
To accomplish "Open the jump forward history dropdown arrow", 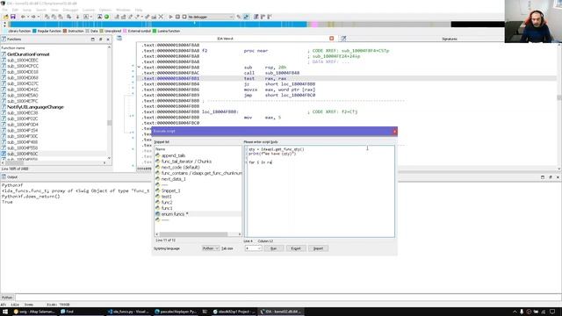I will pos(38,17).
